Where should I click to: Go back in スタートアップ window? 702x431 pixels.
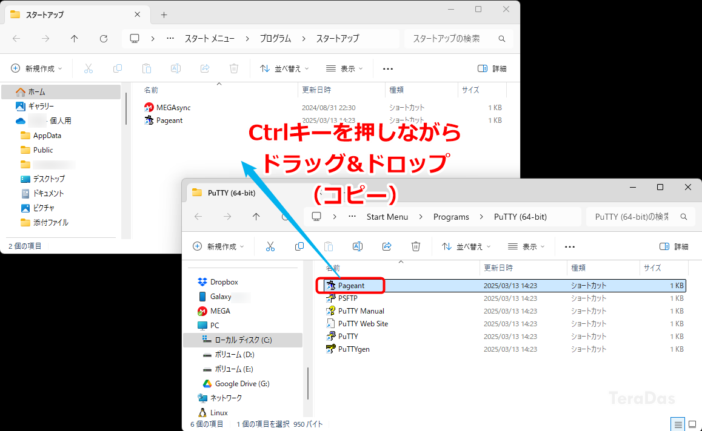pyautogui.click(x=16, y=39)
